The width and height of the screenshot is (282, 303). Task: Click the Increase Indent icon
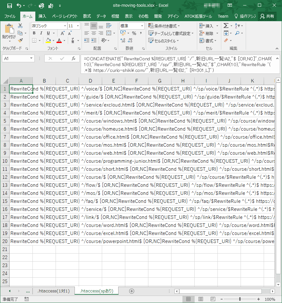(x=93, y=40)
